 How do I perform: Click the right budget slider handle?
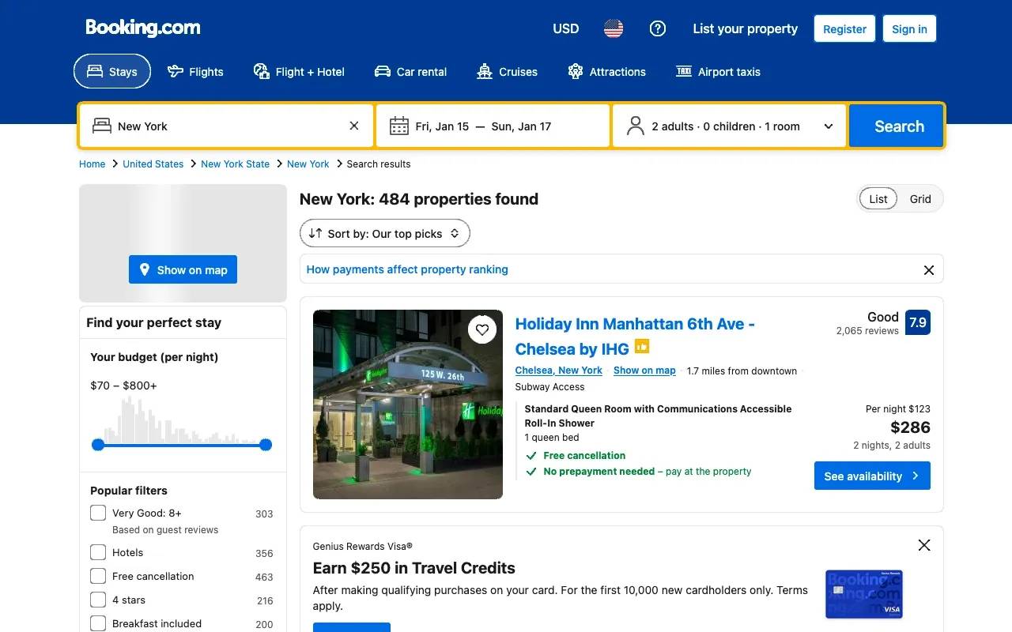point(266,445)
